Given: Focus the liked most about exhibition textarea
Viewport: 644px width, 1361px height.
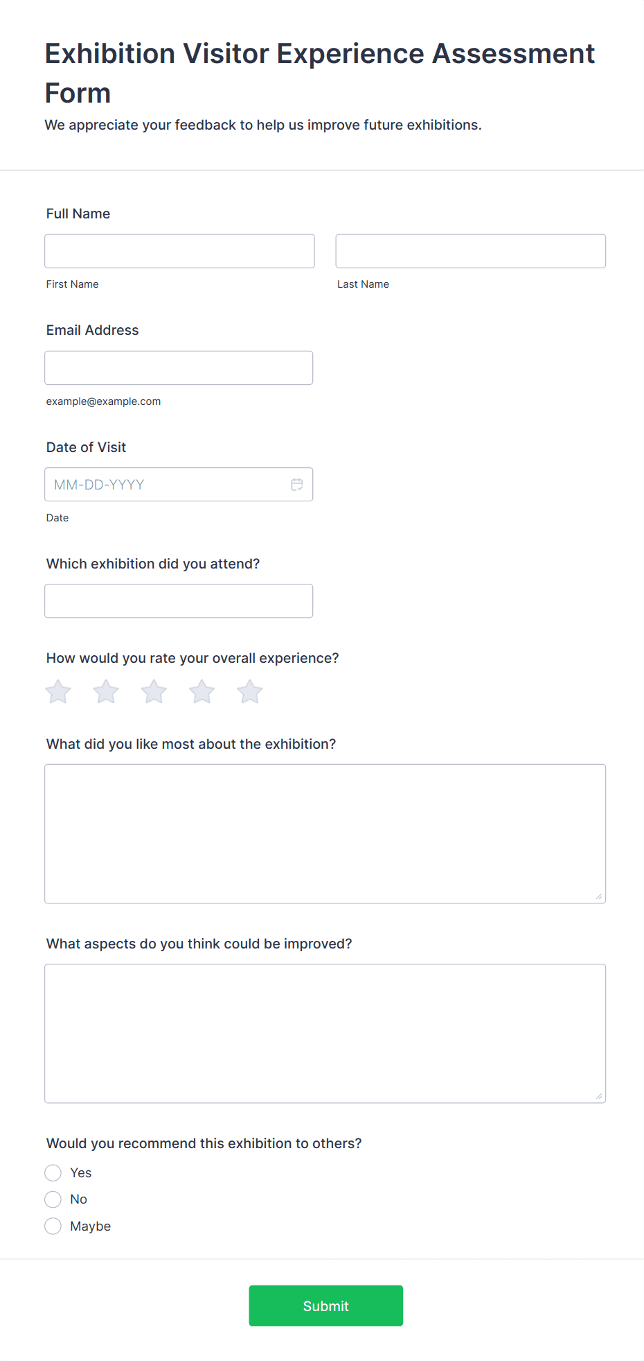Looking at the screenshot, I should [x=325, y=833].
